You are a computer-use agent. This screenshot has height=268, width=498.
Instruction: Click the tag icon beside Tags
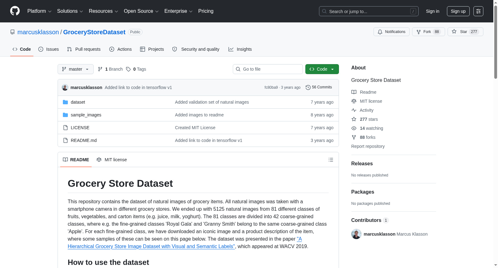pyautogui.click(x=128, y=69)
